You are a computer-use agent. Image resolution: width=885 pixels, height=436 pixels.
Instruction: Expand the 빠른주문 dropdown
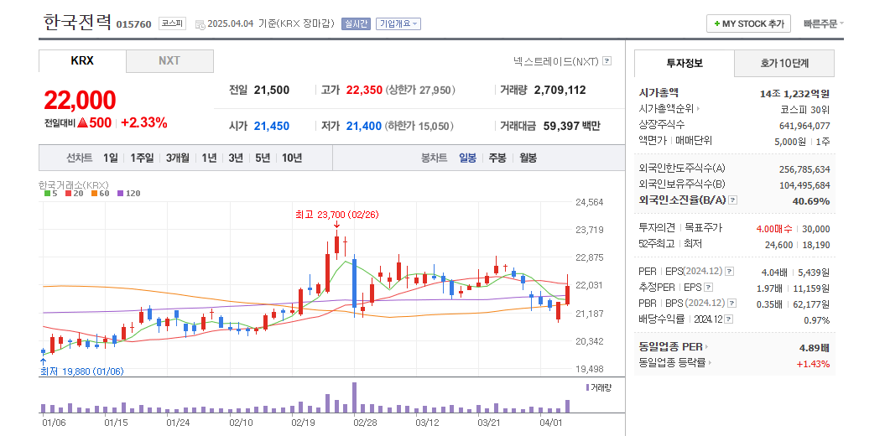pyautogui.click(x=824, y=23)
